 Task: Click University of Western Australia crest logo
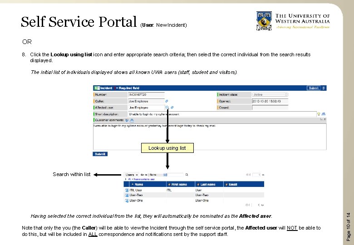coord(264,21)
